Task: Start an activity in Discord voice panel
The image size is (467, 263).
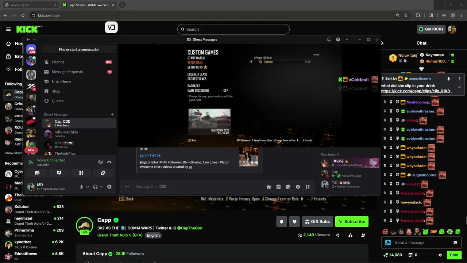Action: pos(81,173)
